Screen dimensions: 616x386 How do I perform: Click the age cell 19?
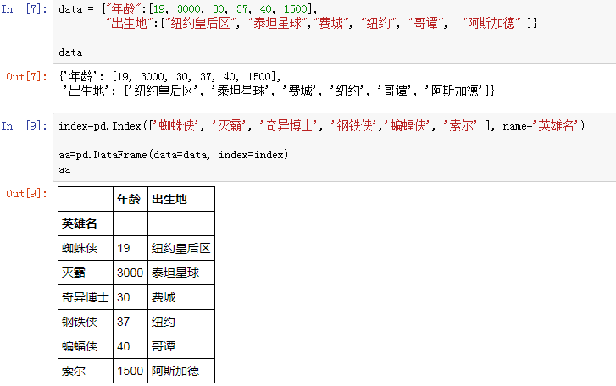(x=130, y=248)
